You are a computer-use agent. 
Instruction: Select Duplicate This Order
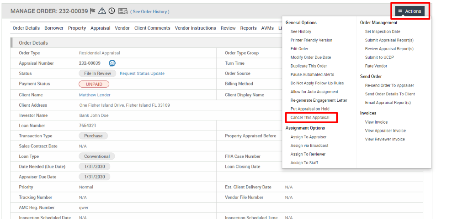coord(308,66)
